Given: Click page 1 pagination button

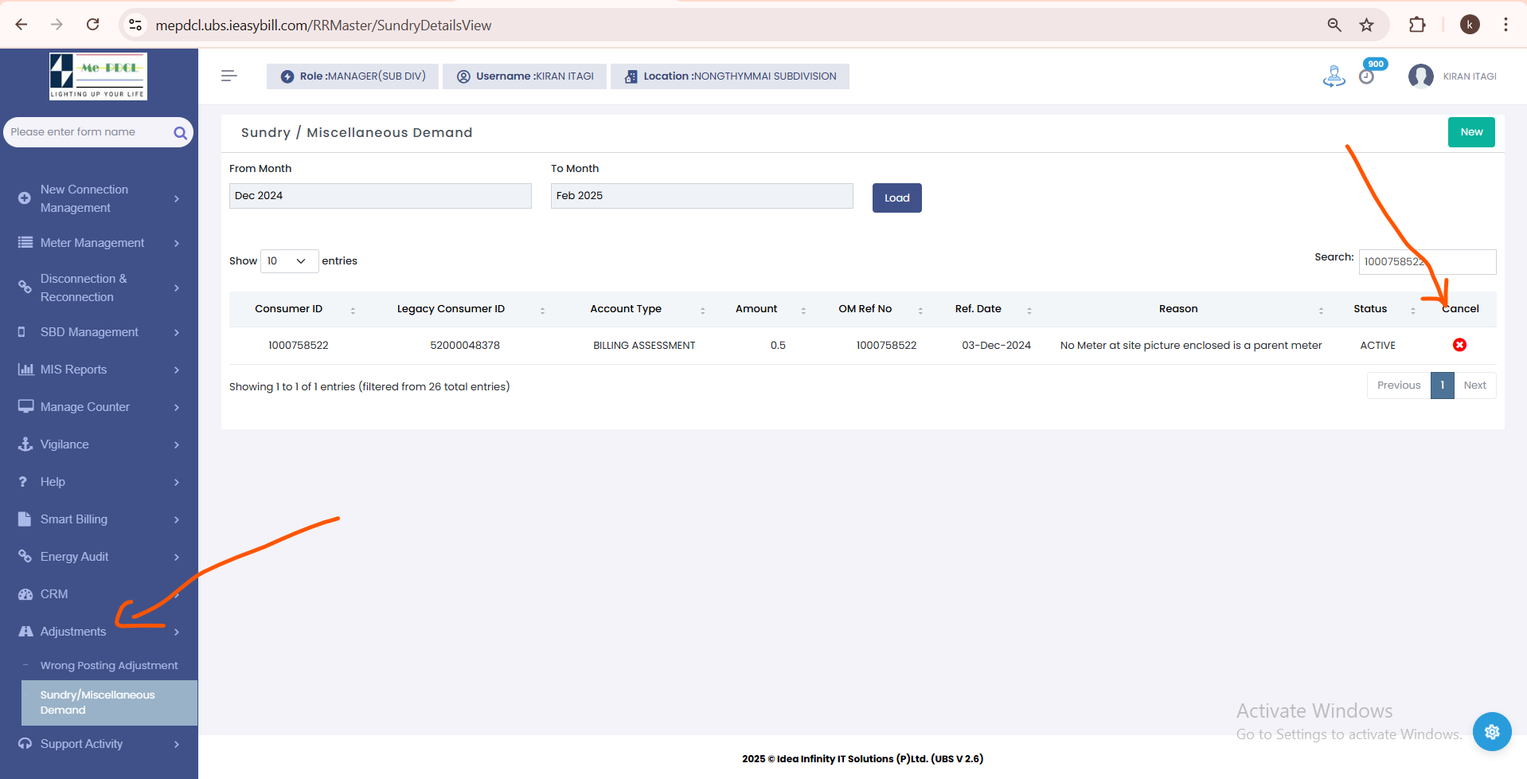Looking at the screenshot, I should (1442, 386).
